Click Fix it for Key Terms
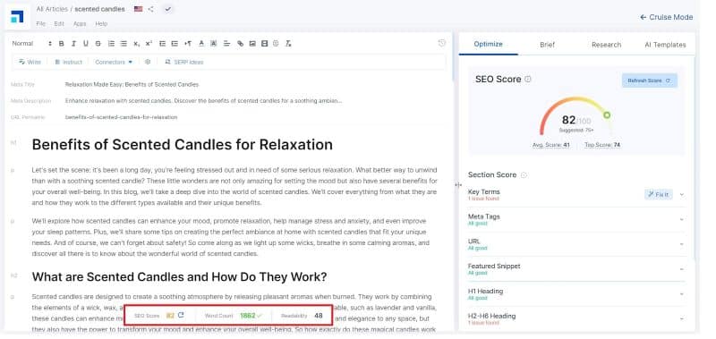The height and width of the screenshot is (339, 716). click(x=659, y=194)
